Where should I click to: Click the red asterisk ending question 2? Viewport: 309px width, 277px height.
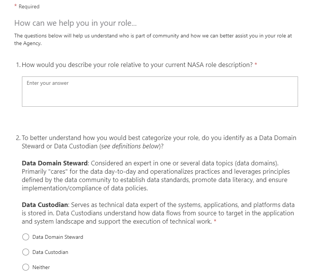(215, 221)
